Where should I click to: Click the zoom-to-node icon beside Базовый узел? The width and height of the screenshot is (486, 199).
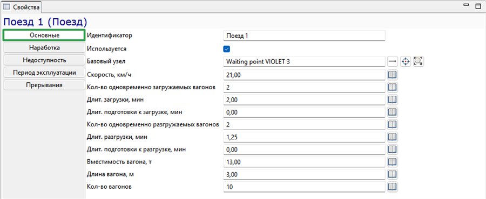tap(418, 61)
